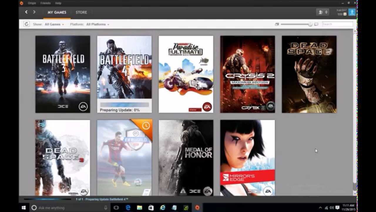Click the Origin logo in title bar

click(x=21, y=3)
